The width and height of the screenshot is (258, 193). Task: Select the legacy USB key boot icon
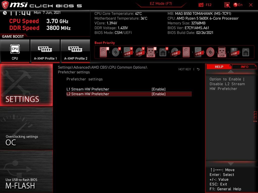(222, 52)
